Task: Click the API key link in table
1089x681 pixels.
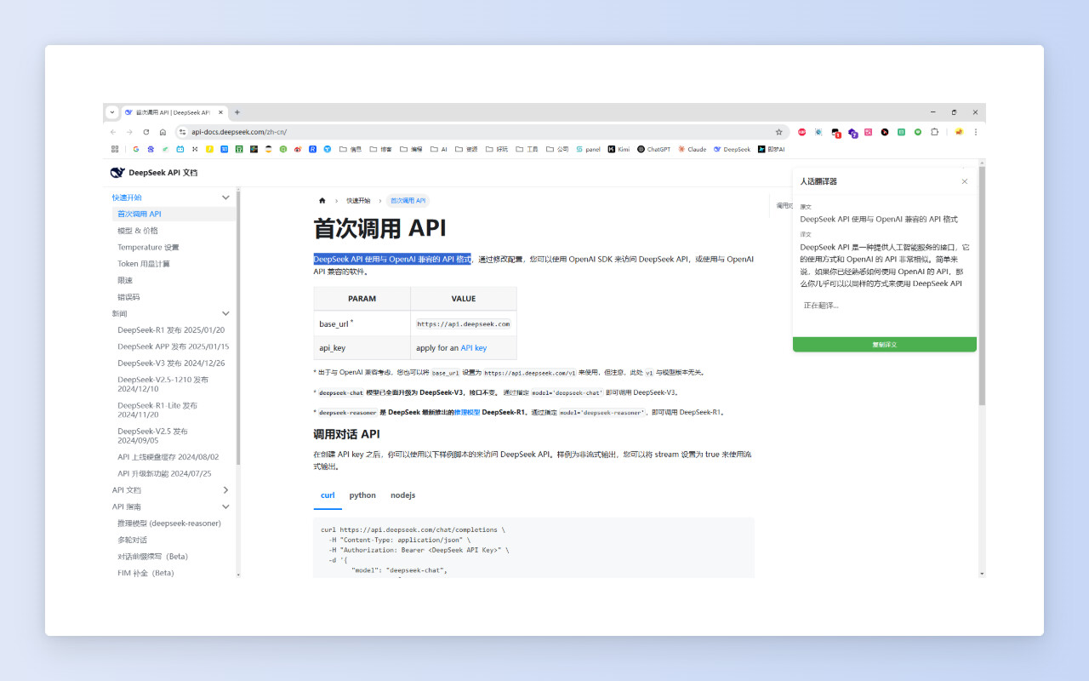Action: click(x=474, y=348)
